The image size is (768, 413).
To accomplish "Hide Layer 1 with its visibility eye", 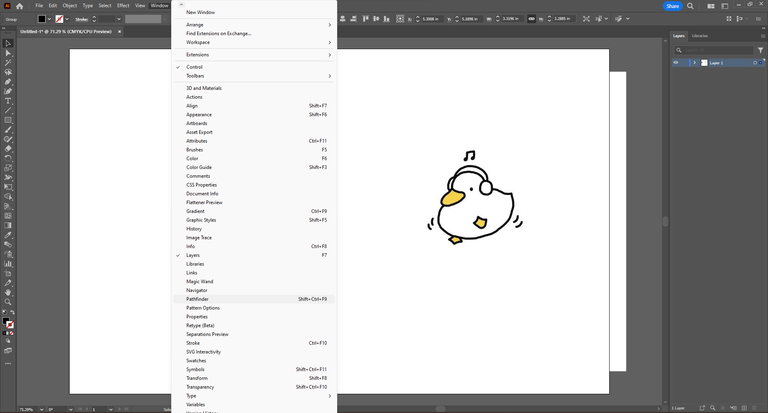I will 676,63.
